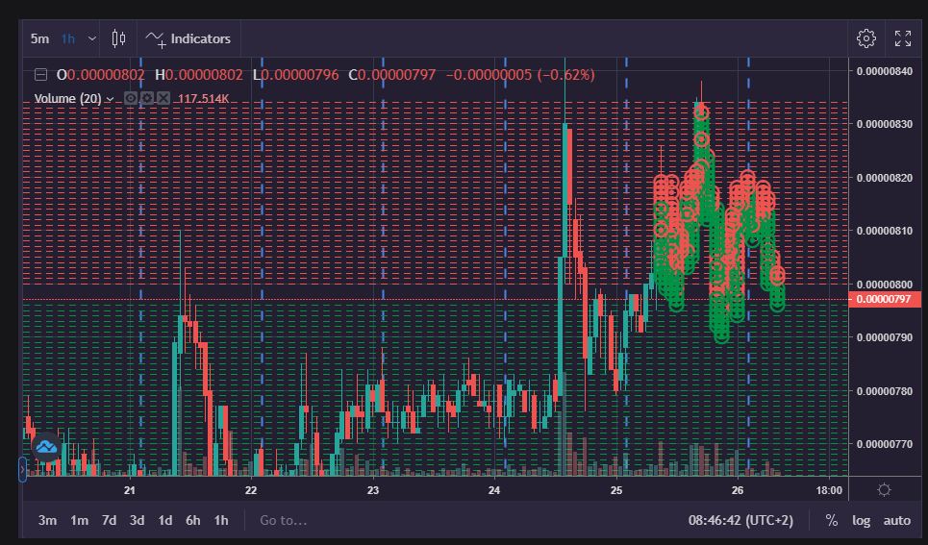Remove the Volume indicator with X

[x=163, y=98]
